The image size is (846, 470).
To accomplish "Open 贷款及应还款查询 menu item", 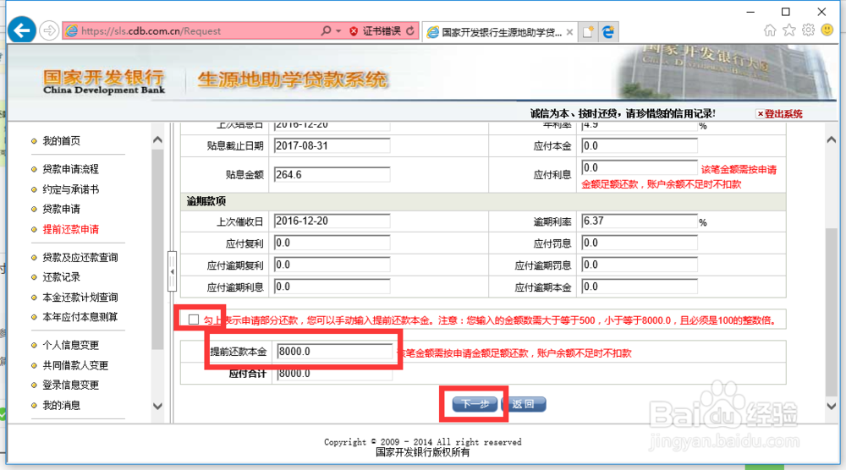I will point(80,257).
